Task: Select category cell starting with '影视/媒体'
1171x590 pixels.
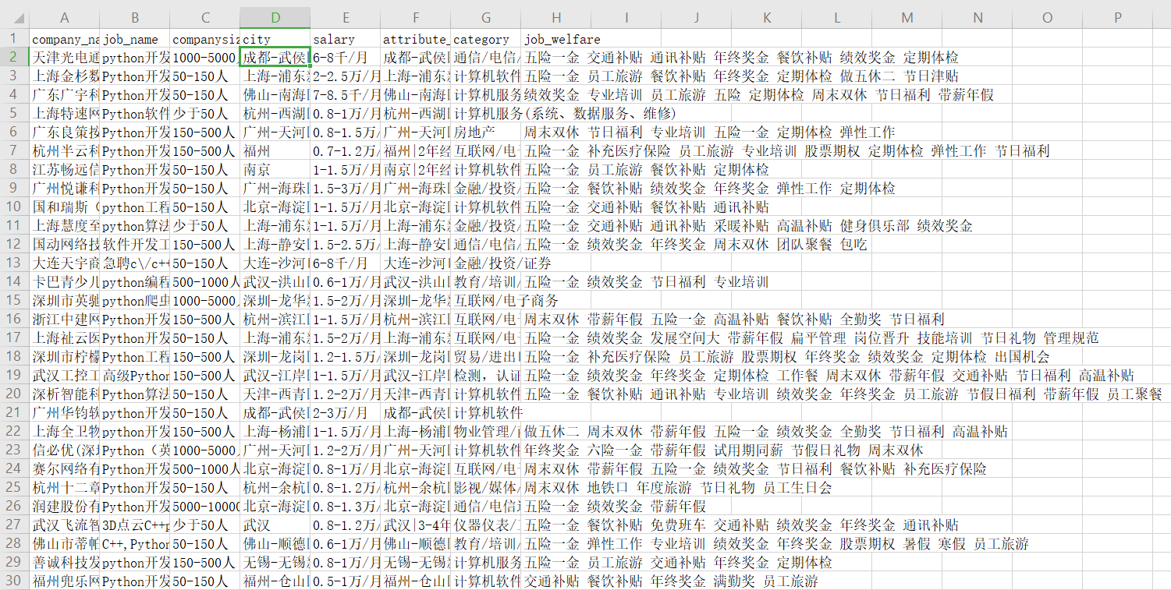Action: point(486,488)
